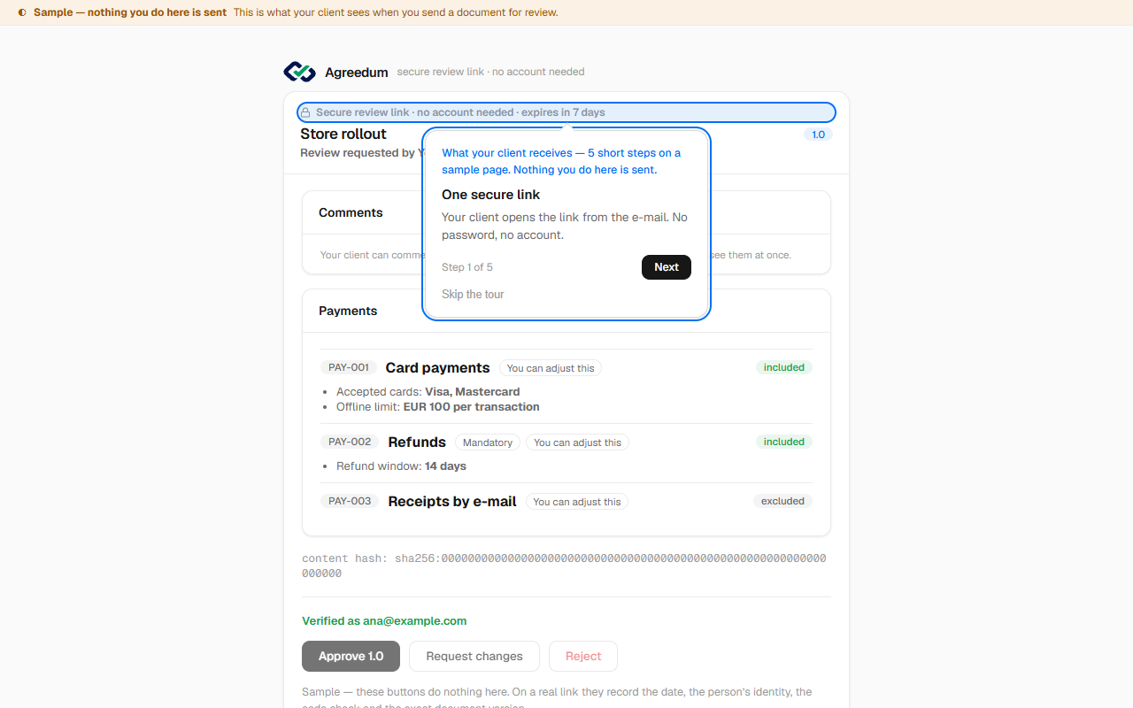
Task: Reject the document
Action: coord(583,656)
